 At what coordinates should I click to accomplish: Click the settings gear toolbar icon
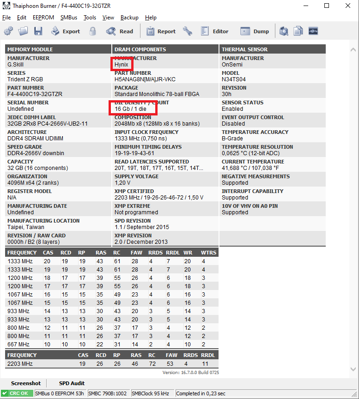coord(8,31)
